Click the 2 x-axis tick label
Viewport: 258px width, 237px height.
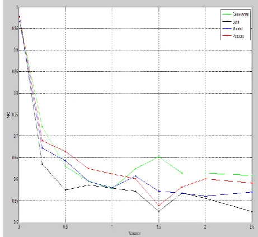(205, 227)
